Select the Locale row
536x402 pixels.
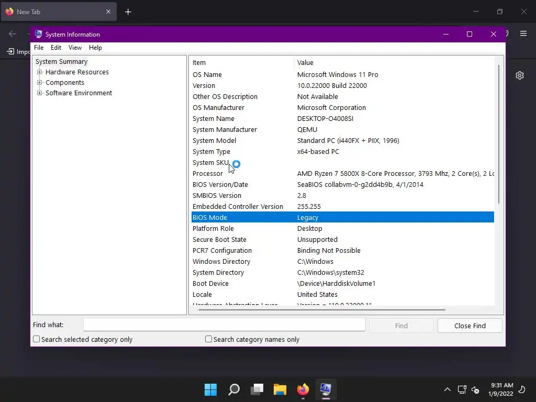[x=342, y=294]
